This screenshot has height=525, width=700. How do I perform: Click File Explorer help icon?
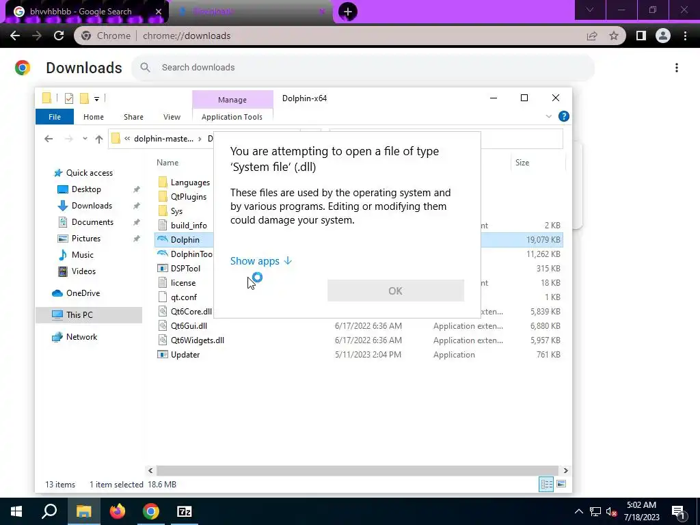point(564,116)
